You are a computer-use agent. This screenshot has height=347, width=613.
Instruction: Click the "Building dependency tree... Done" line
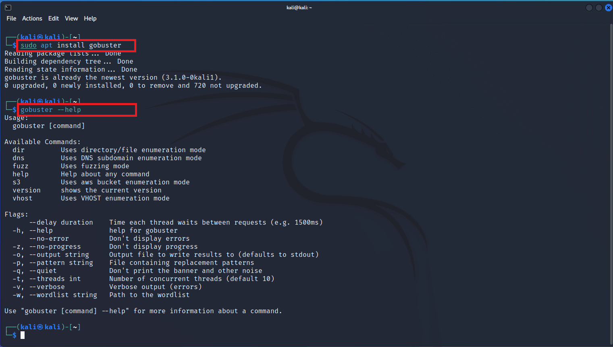click(69, 62)
